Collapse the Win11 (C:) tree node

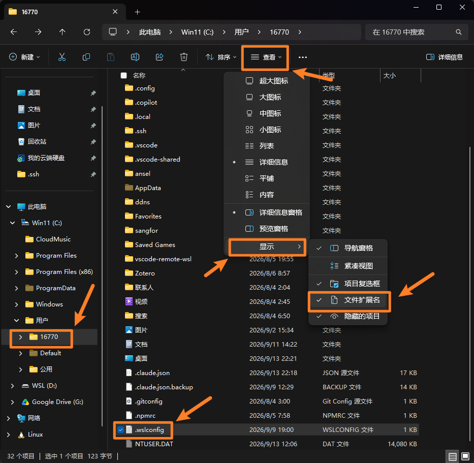click(12, 223)
